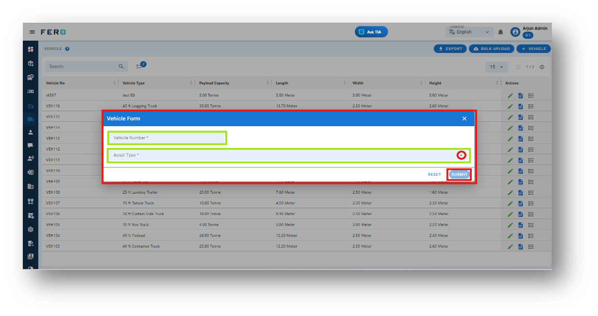Click the G-1 badge under Arjun Admin
This screenshot has height=316, width=598.
click(x=528, y=35)
